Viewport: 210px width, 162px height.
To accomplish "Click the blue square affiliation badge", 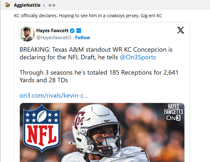I will 79,31.
